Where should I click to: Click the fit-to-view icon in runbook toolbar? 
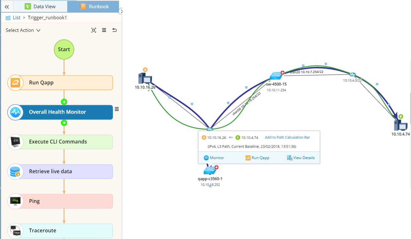pyautogui.click(x=94, y=30)
